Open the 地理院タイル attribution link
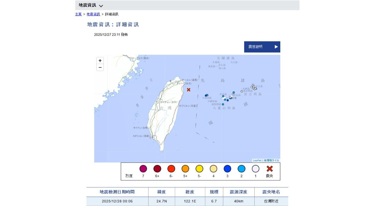The width and height of the screenshot is (366, 206). point(271,160)
